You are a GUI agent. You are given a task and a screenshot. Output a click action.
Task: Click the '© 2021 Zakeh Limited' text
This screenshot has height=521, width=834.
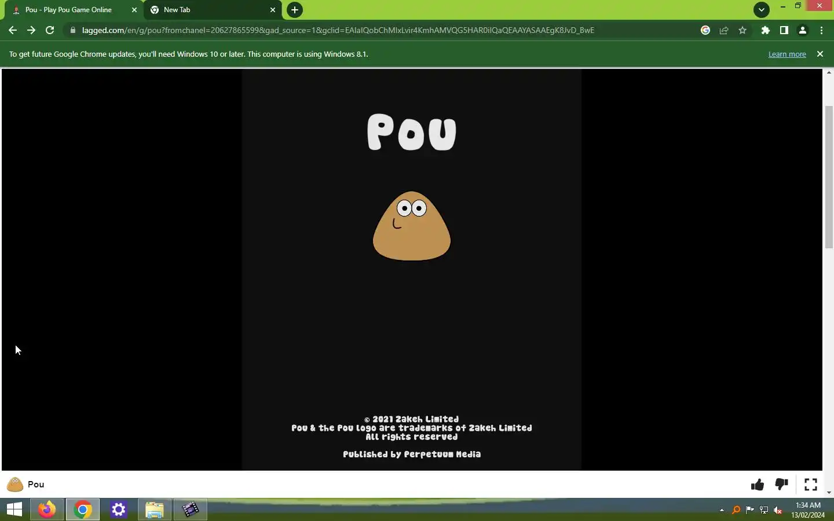point(412,419)
